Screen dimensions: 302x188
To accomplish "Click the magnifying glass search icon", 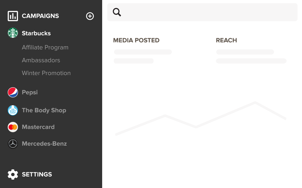I will coord(117,12).
